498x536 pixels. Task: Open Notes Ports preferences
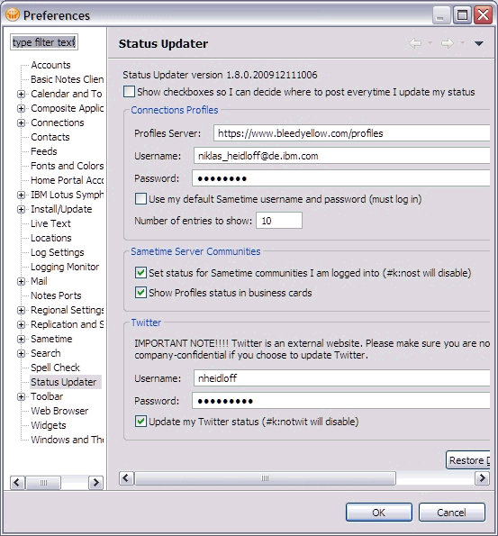tap(56, 295)
